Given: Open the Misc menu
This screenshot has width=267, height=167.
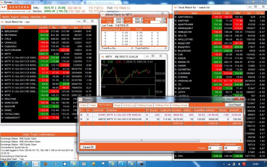Looking at the screenshot, I should click(44, 17).
